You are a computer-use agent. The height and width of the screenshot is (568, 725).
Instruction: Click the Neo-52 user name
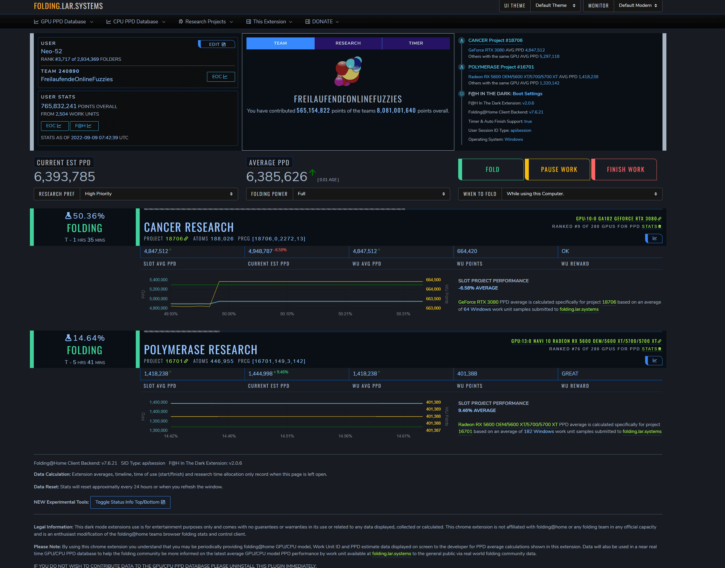pos(51,51)
